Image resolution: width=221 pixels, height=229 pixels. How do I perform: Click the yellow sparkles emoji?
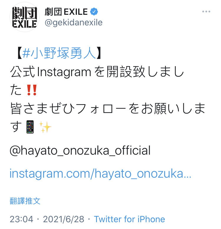click(45, 127)
